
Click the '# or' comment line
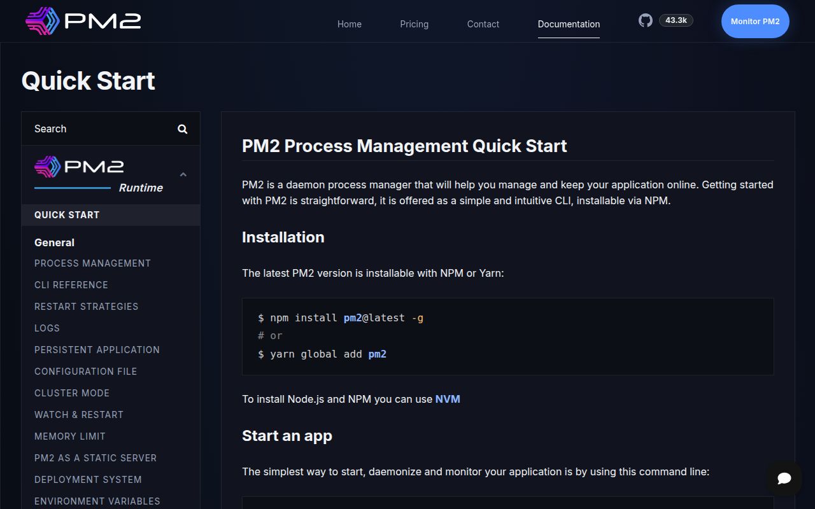coord(270,336)
